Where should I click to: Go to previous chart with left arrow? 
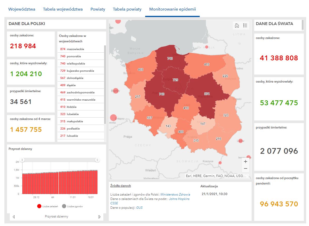pyautogui.click(x=14, y=217)
